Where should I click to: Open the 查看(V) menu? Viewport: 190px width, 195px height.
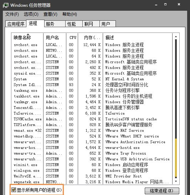click(x=50, y=14)
